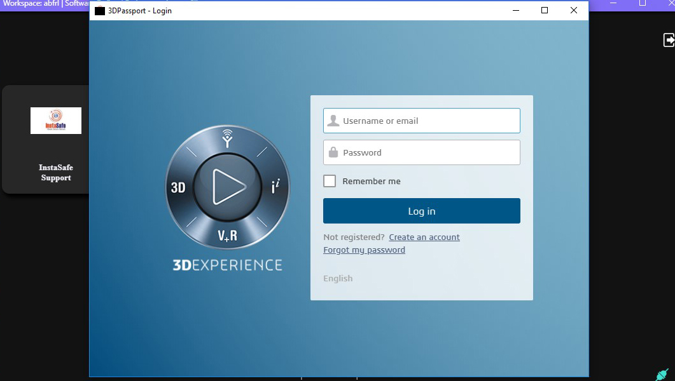Click the user icon in the username field
Image resolution: width=675 pixels, height=381 pixels.
click(333, 121)
